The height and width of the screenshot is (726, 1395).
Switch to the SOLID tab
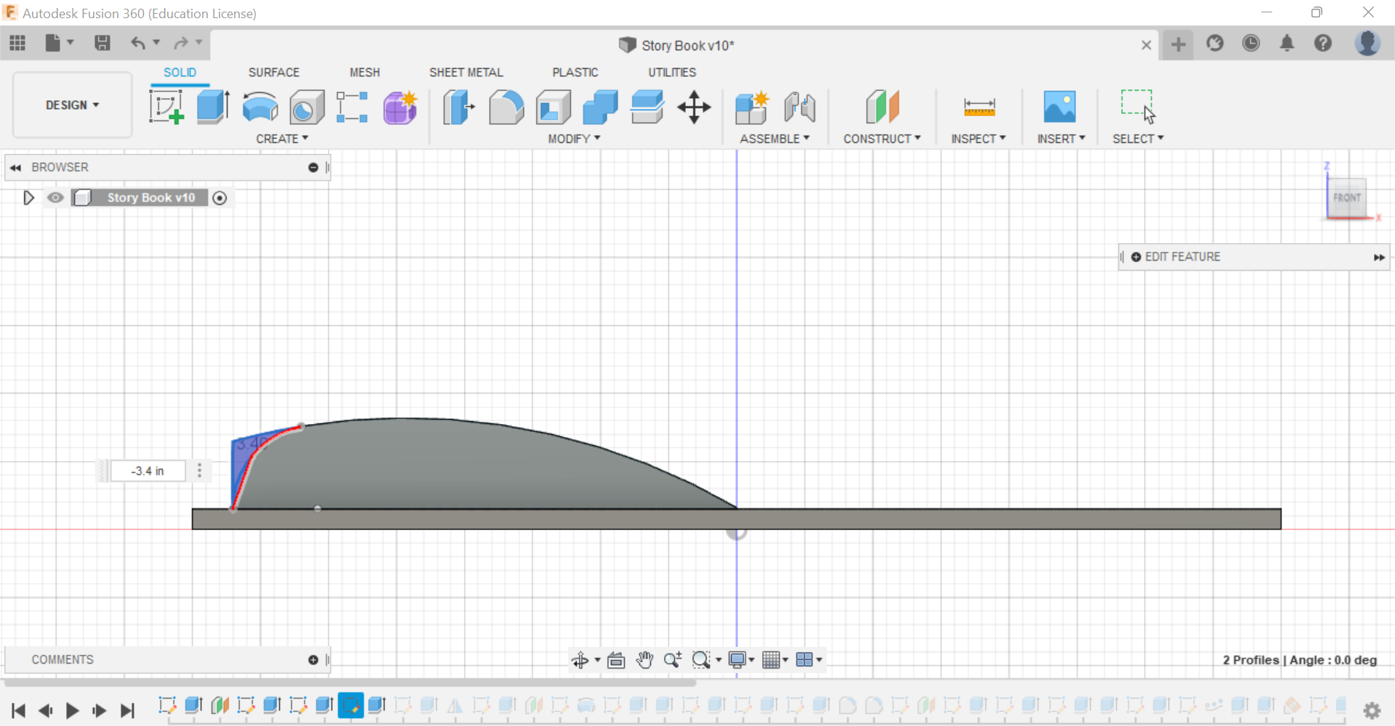[x=180, y=73]
